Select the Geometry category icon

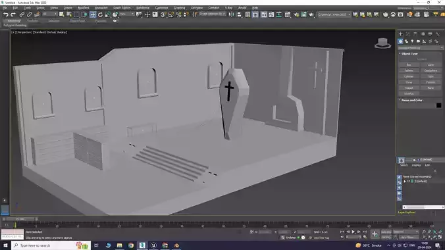click(x=400, y=41)
